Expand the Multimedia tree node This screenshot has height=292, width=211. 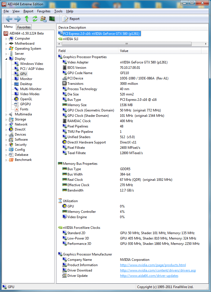click(x=6, y=115)
